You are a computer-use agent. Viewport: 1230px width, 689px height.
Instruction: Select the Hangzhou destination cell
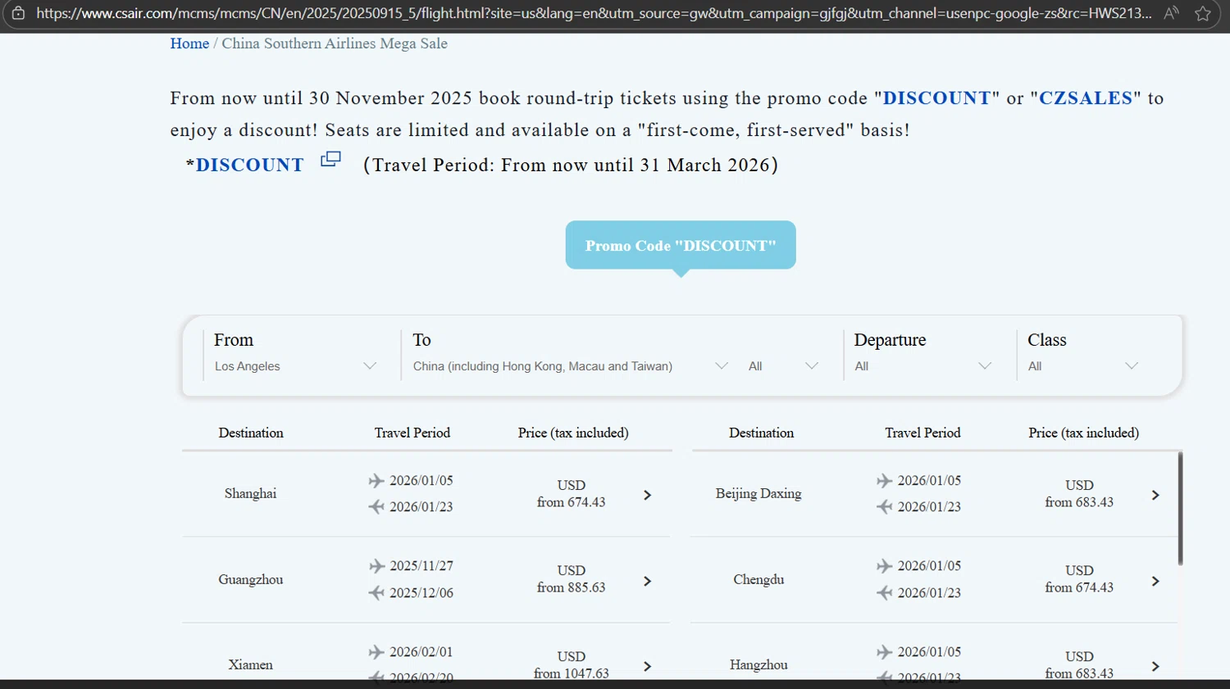758,665
